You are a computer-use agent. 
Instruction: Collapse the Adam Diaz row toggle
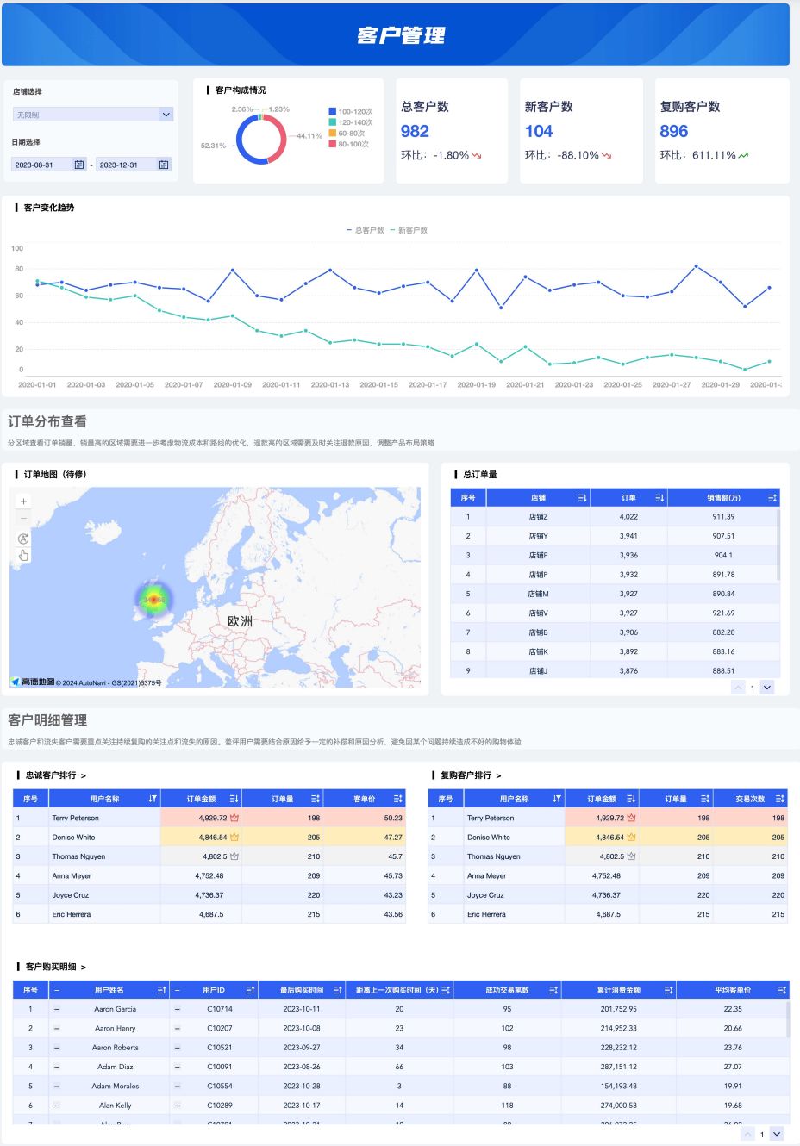pyautogui.click(x=57, y=1067)
